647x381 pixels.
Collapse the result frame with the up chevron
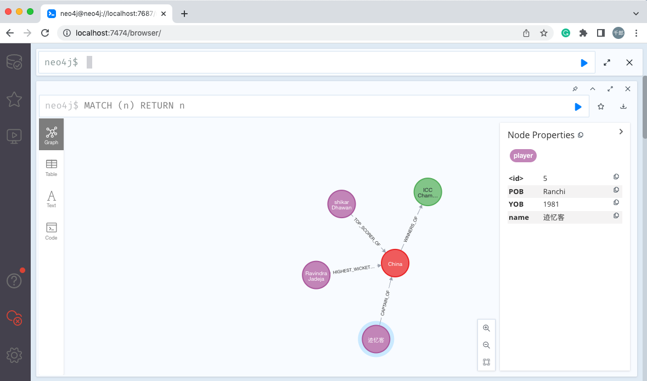(x=593, y=89)
